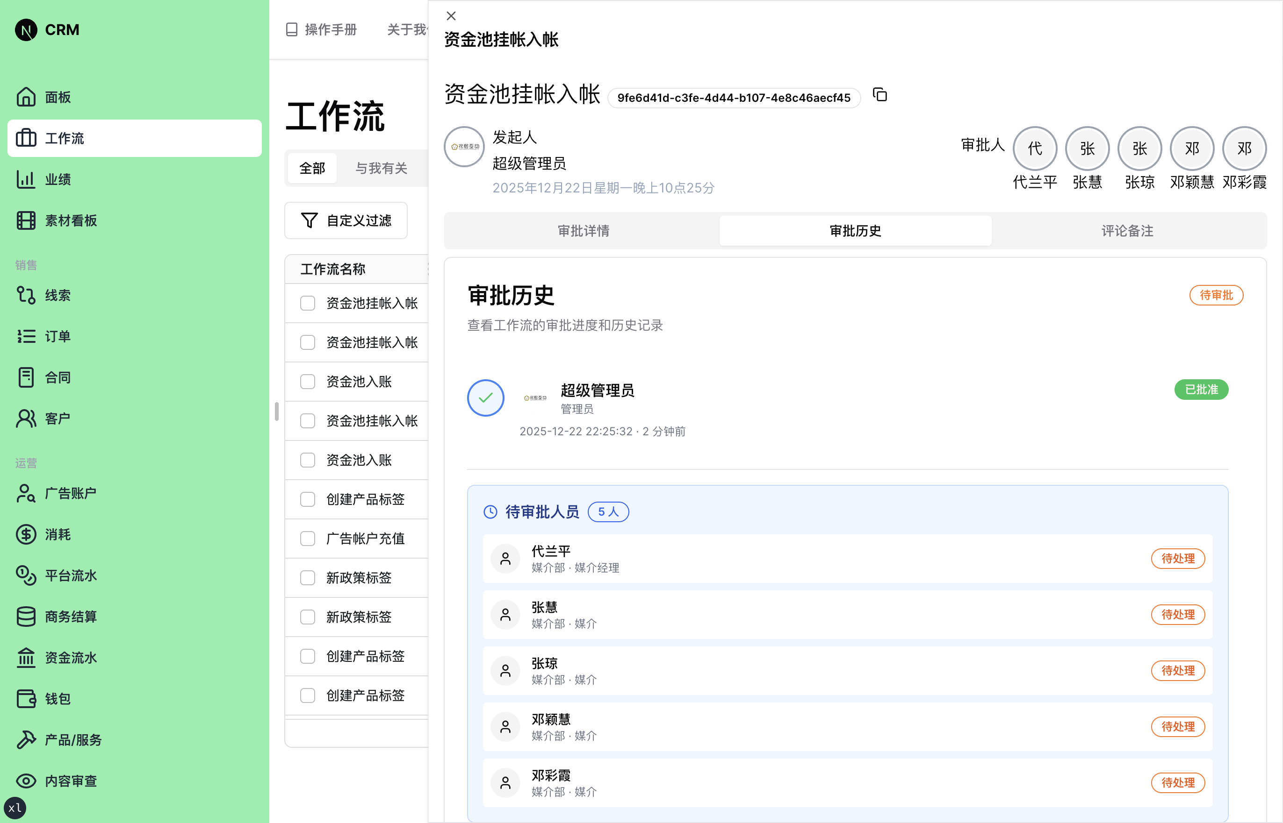Select the 资金流水 funds flow icon

(26, 658)
